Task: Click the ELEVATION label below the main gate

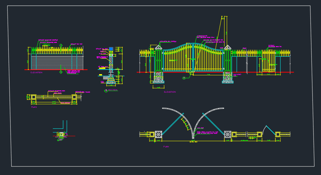Action: [x=170, y=92]
